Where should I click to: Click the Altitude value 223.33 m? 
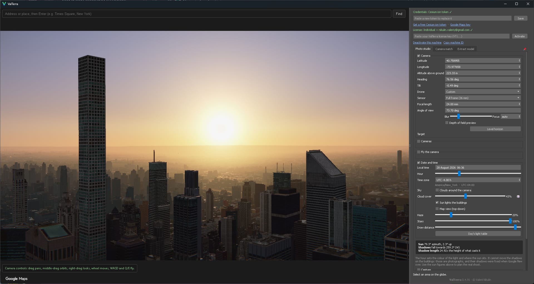click(452, 73)
